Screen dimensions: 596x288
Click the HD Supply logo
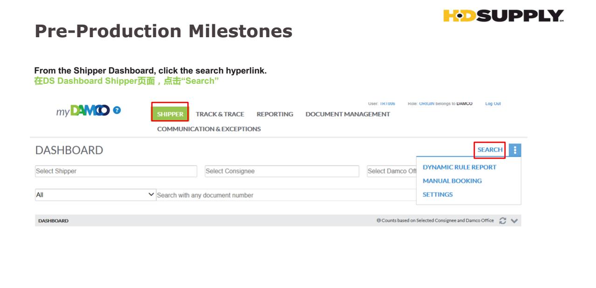tap(503, 16)
